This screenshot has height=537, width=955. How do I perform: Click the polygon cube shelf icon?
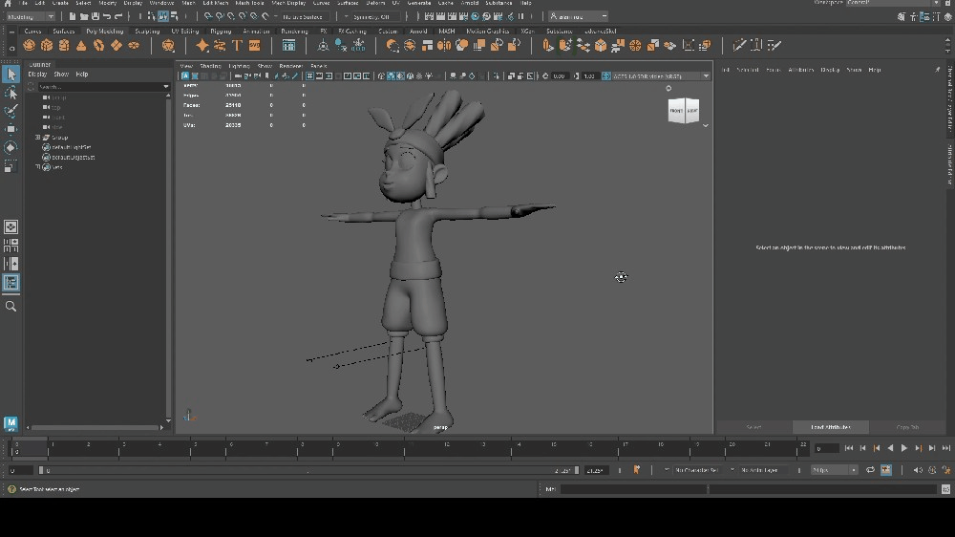tap(46, 45)
